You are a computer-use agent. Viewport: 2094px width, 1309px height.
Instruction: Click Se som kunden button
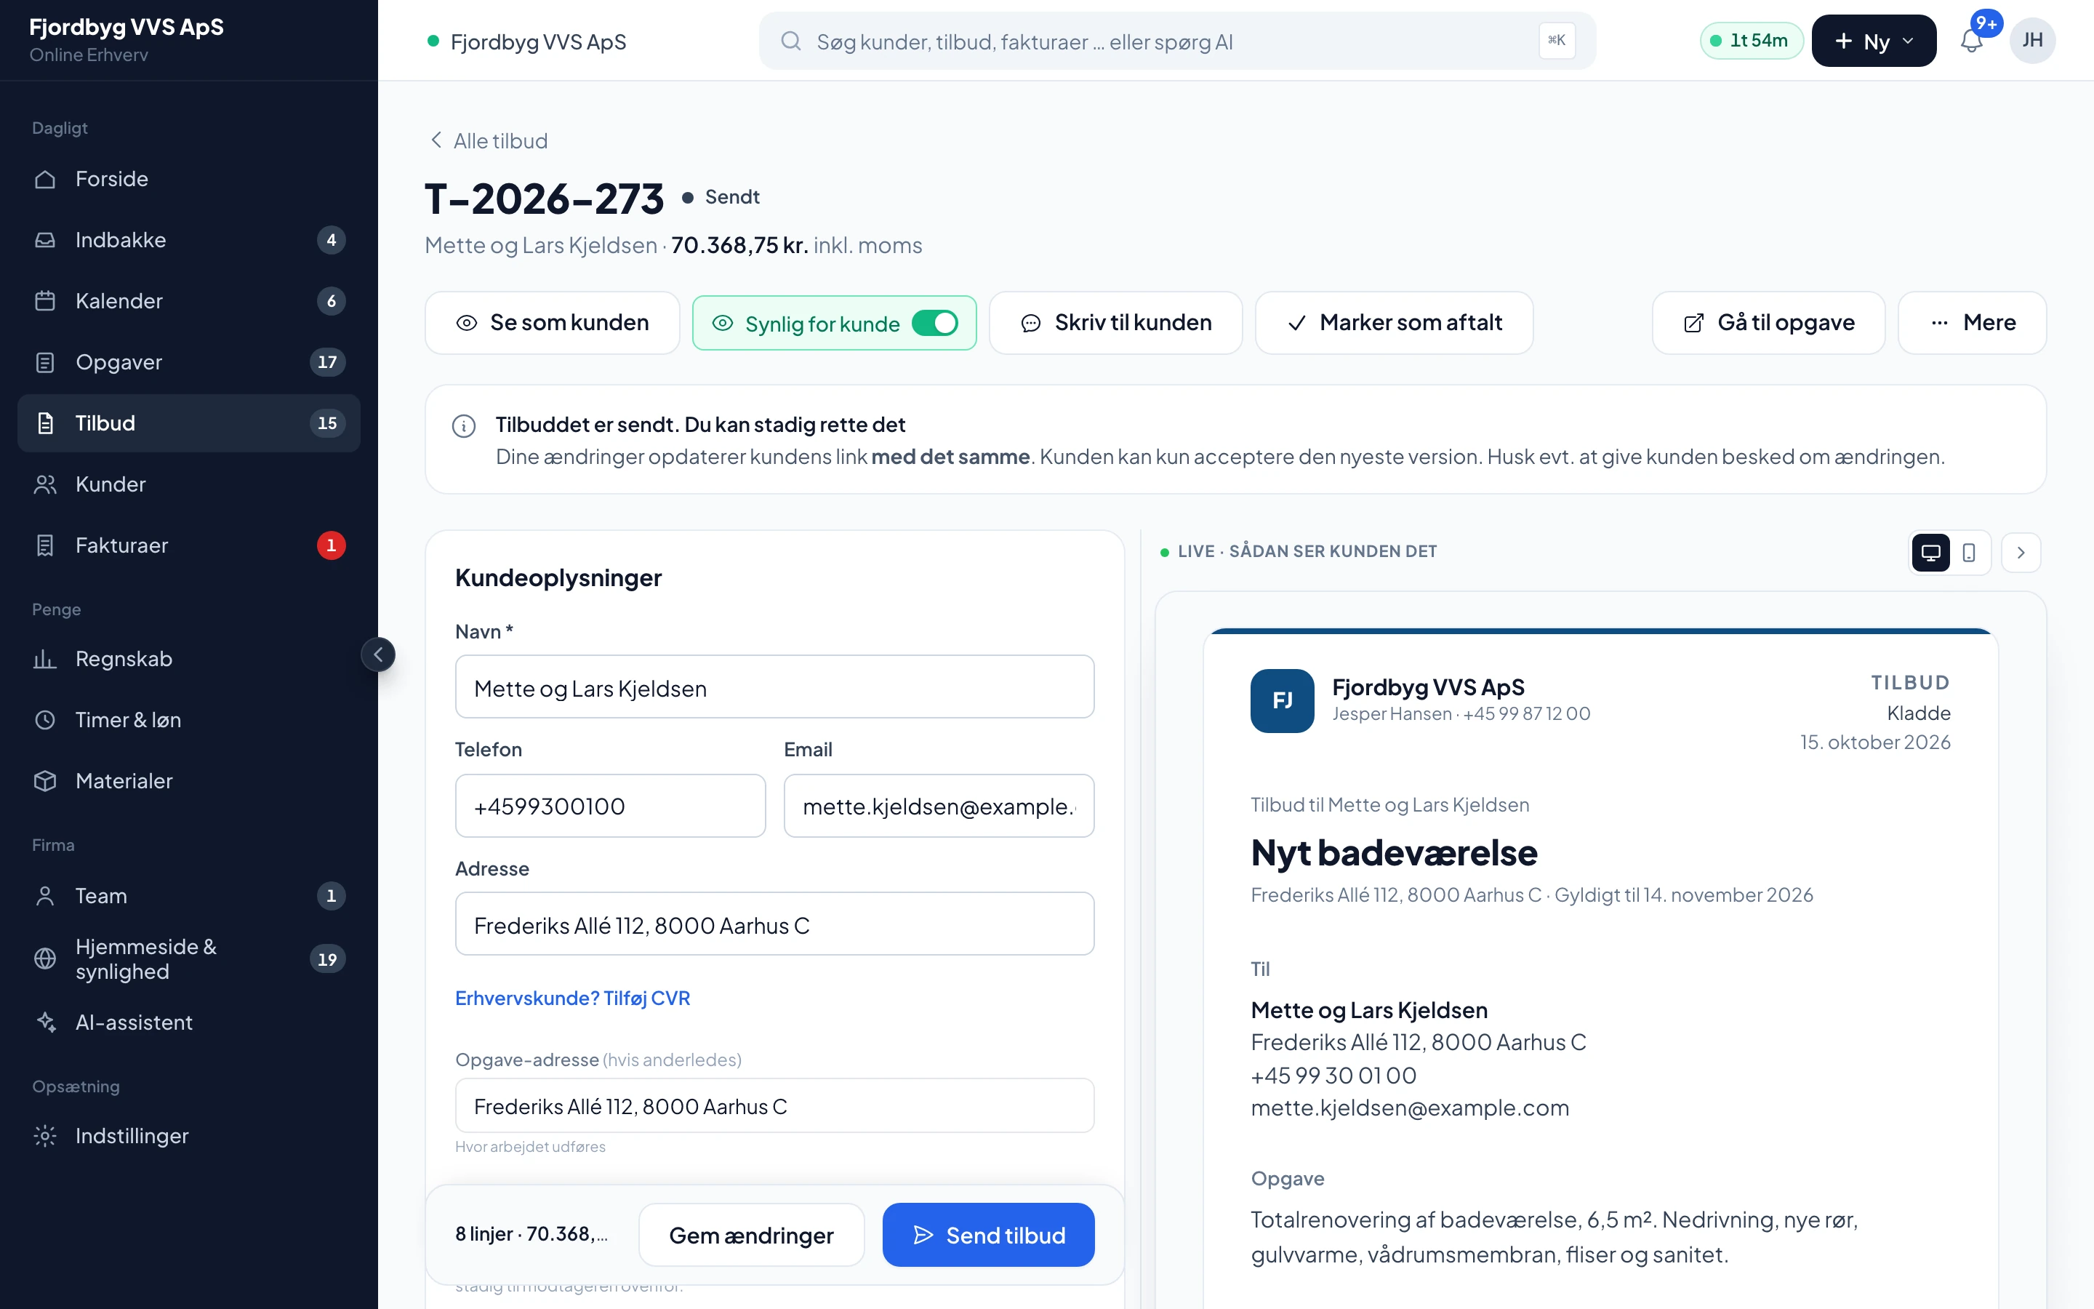click(x=552, y=323)
